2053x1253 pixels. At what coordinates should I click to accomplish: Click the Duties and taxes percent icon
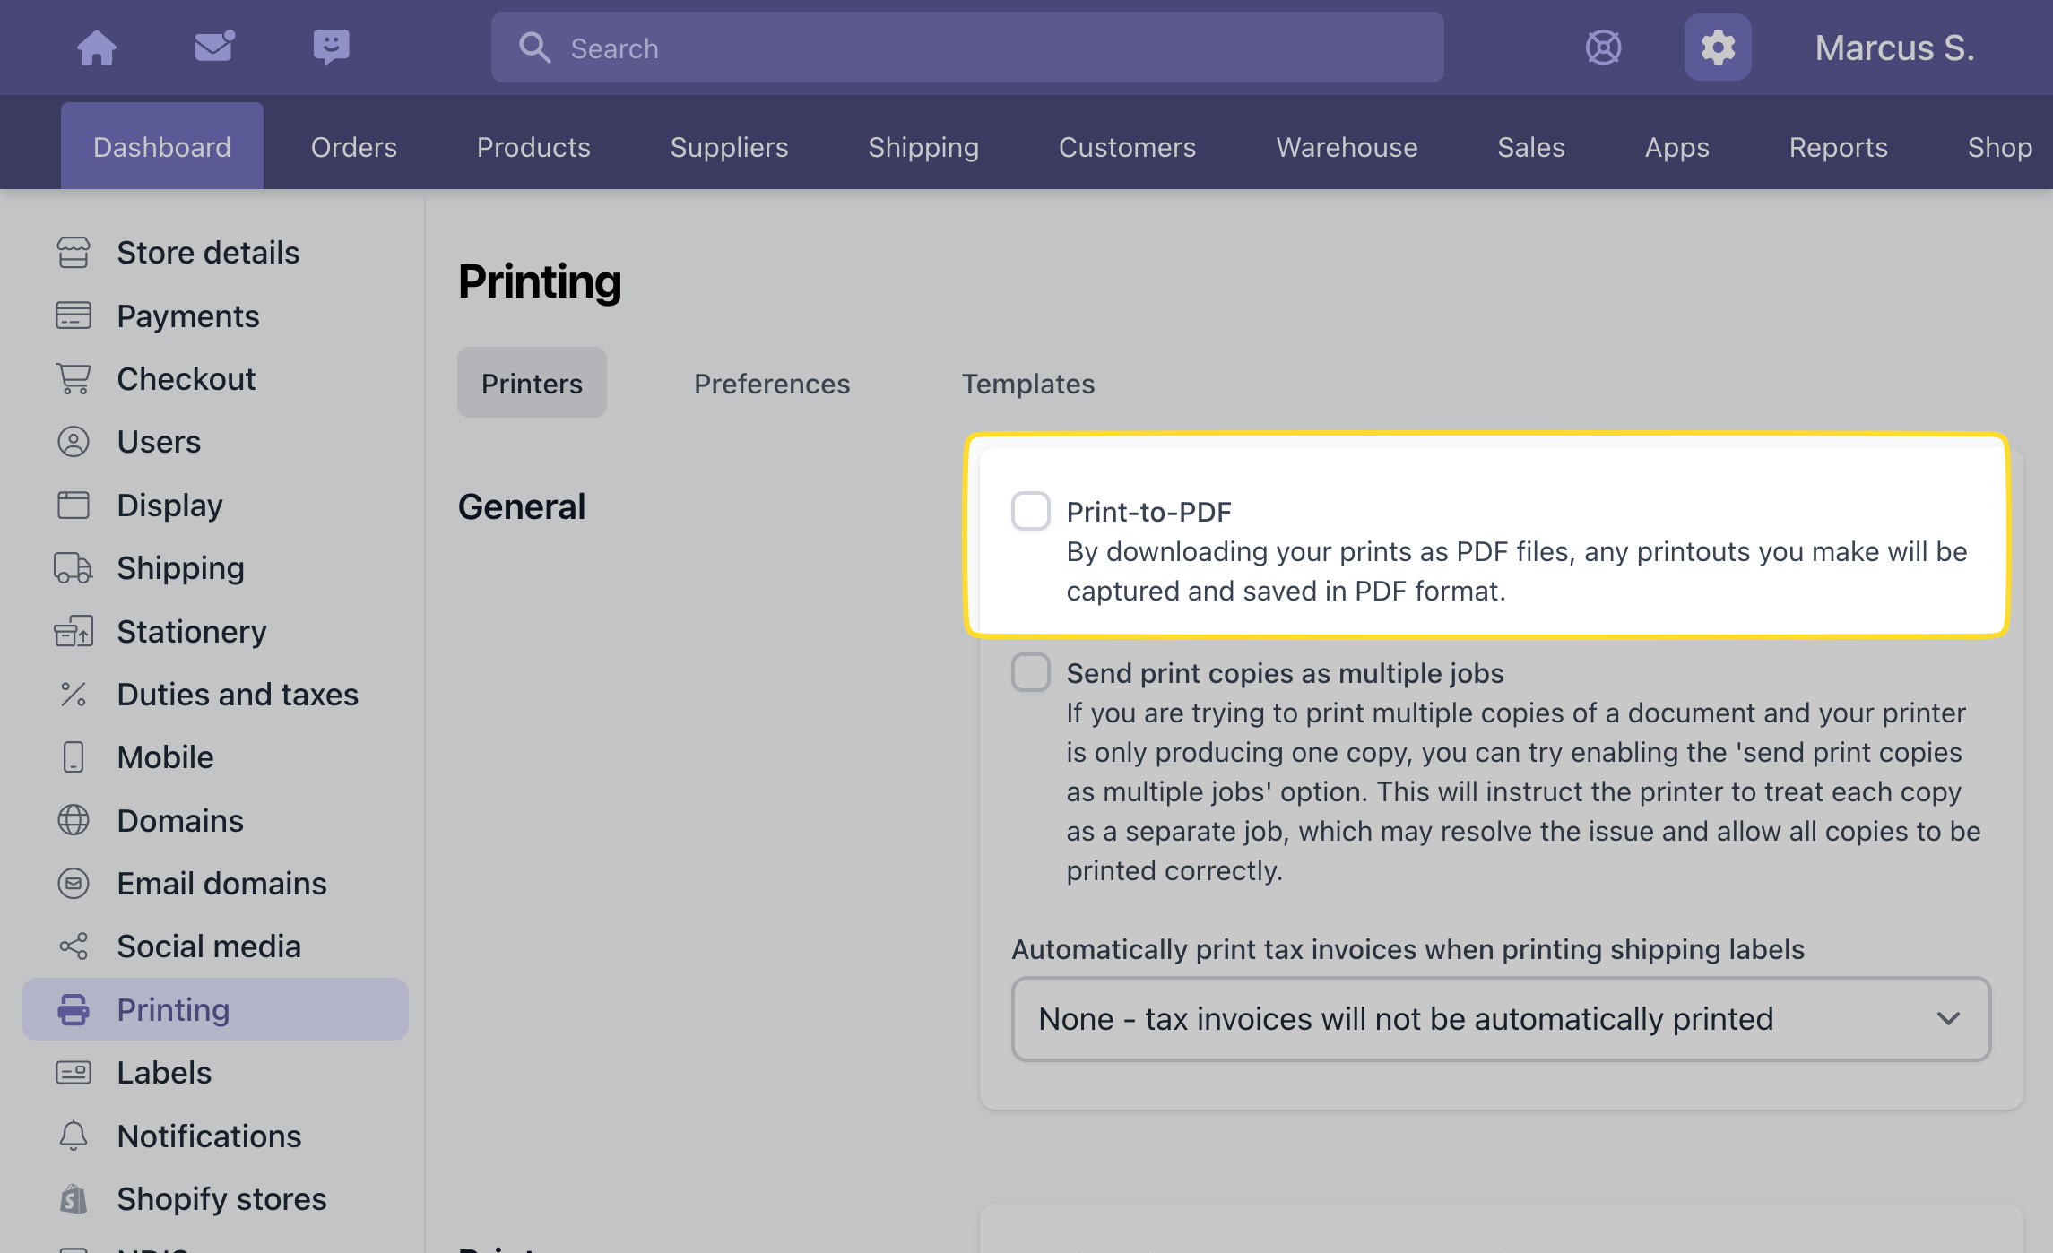[74, 695]
